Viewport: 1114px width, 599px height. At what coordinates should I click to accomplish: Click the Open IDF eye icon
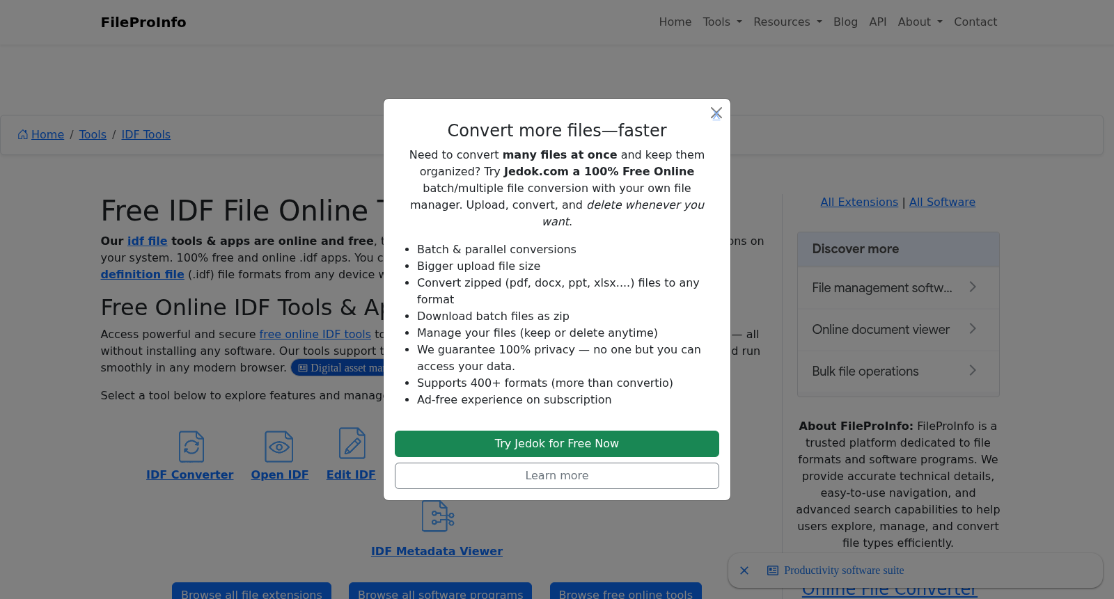(279, 447)
